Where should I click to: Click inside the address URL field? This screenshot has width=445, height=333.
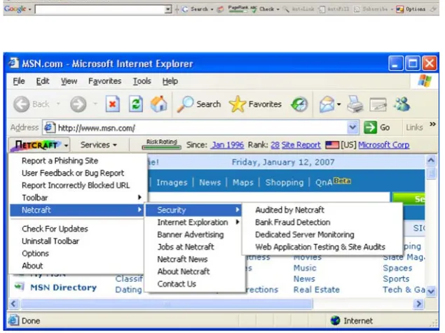click(202, 128)
